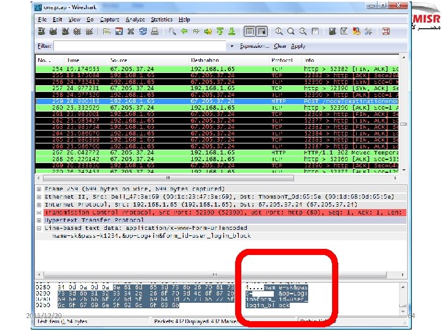Click into the Filter input field
The height and width of the screenshot is (331, 442).
(140, 46)
